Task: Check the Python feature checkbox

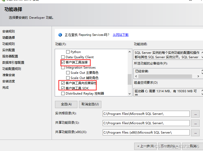Action: (68, 52)
